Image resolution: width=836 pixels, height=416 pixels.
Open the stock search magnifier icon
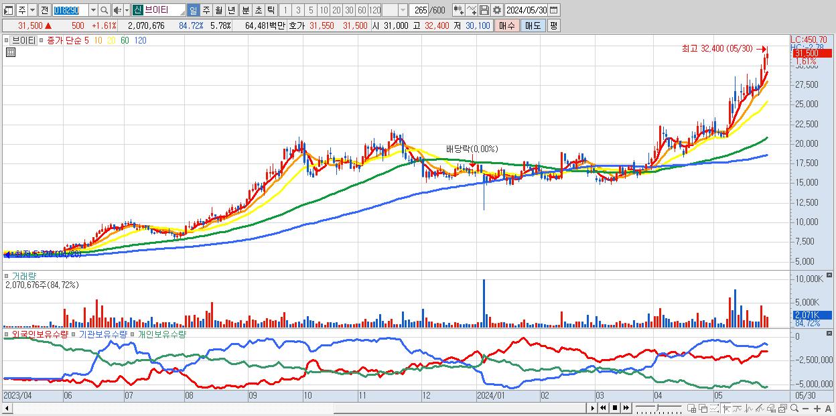104,10
